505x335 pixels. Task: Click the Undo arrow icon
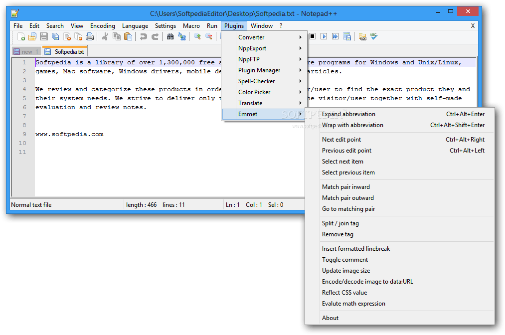pos(143,37)
